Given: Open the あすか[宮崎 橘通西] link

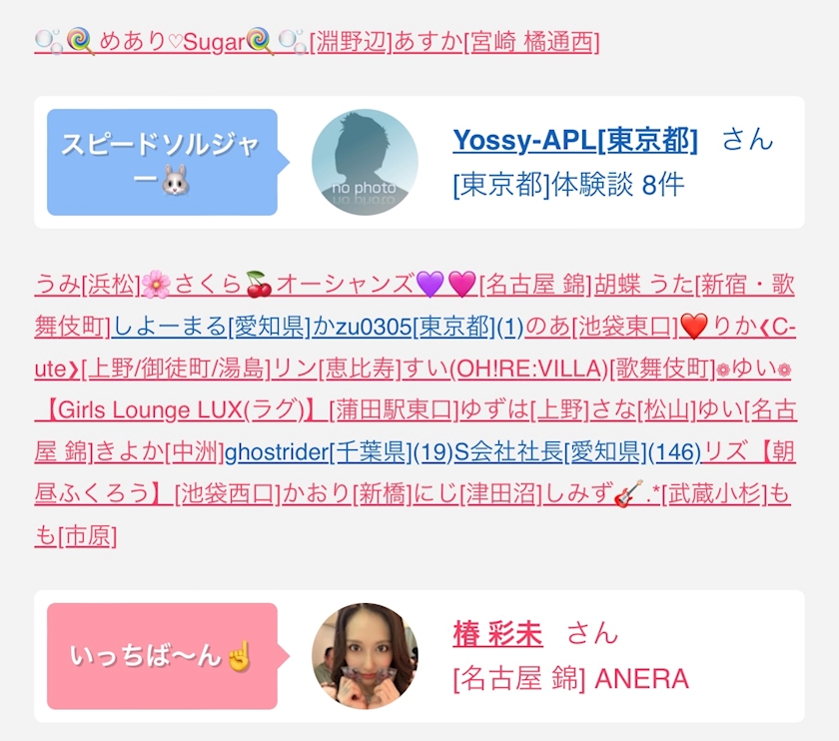Looking at the screenshot, I should tap(496, 42).
